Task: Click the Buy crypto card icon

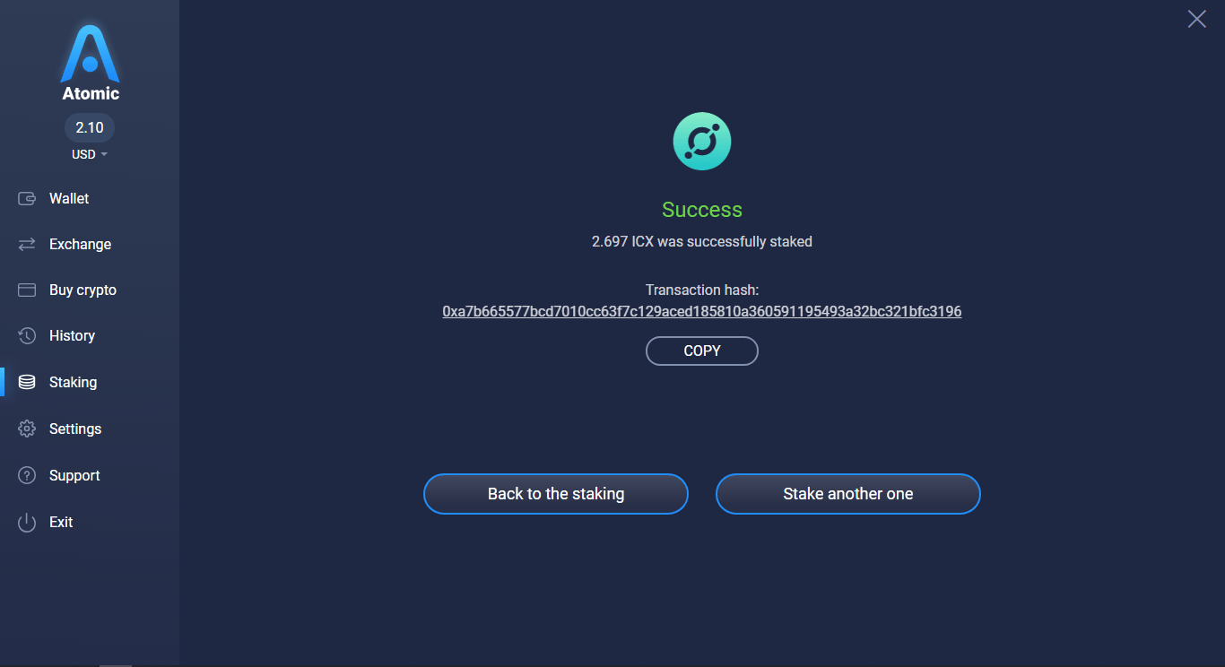Action: 27,290
